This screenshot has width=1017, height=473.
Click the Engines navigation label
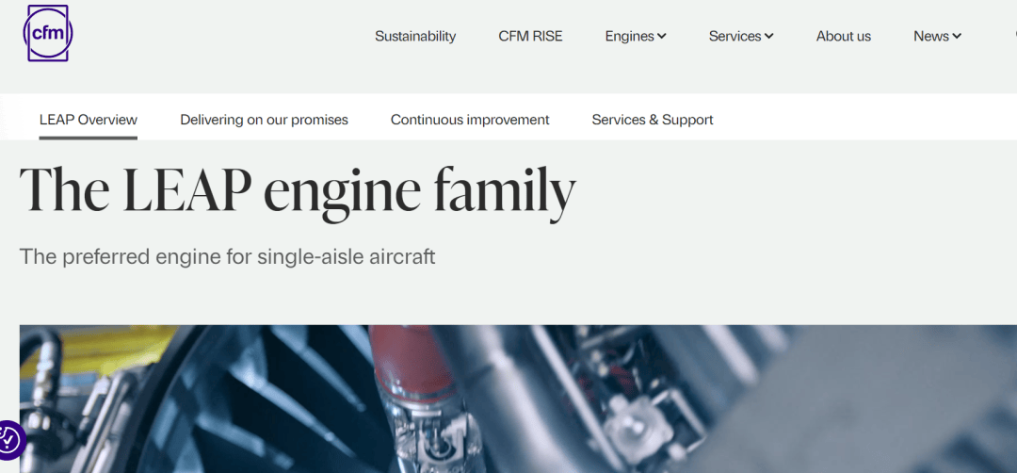(x=629, y=37)
